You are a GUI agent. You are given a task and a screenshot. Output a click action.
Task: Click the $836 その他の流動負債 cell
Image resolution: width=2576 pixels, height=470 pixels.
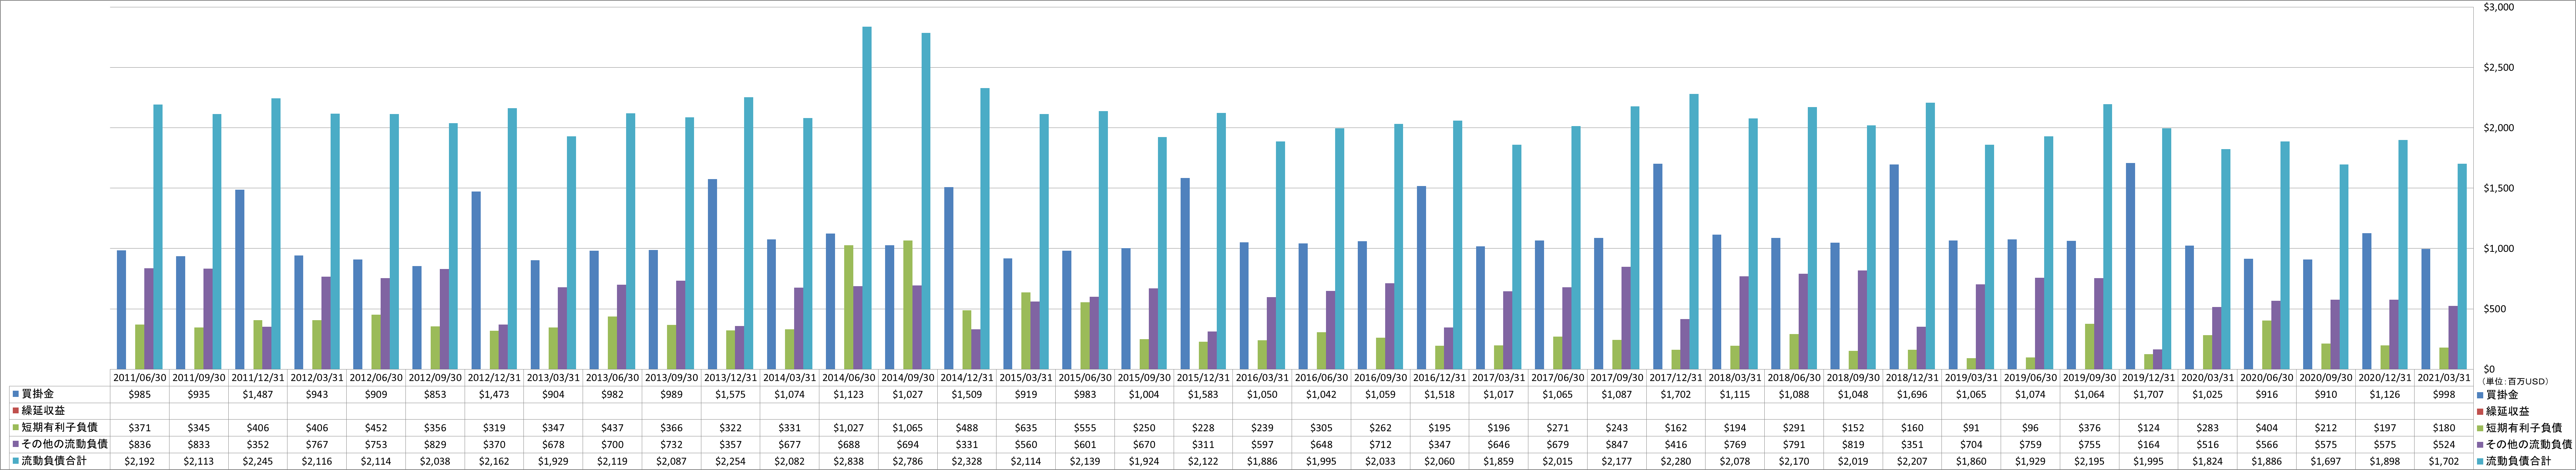click(139, 444)
